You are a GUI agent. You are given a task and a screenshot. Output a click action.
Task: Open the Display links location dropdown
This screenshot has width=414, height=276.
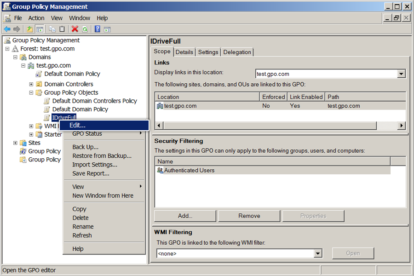click(x=401, y=74)
